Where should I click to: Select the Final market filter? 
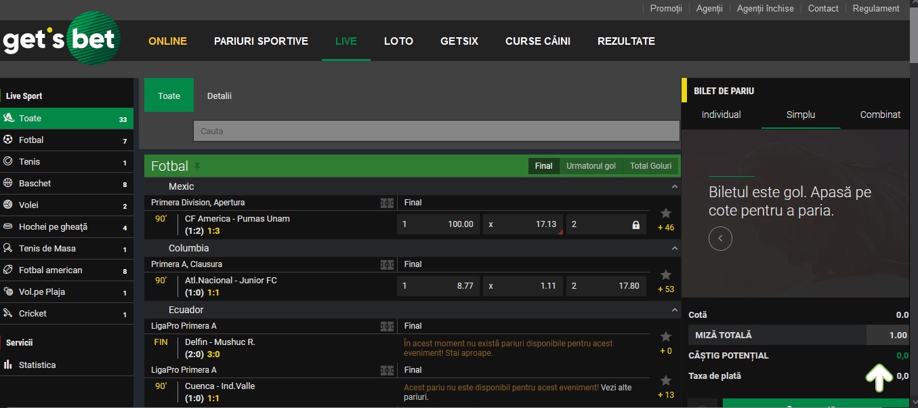coord(543,166)
